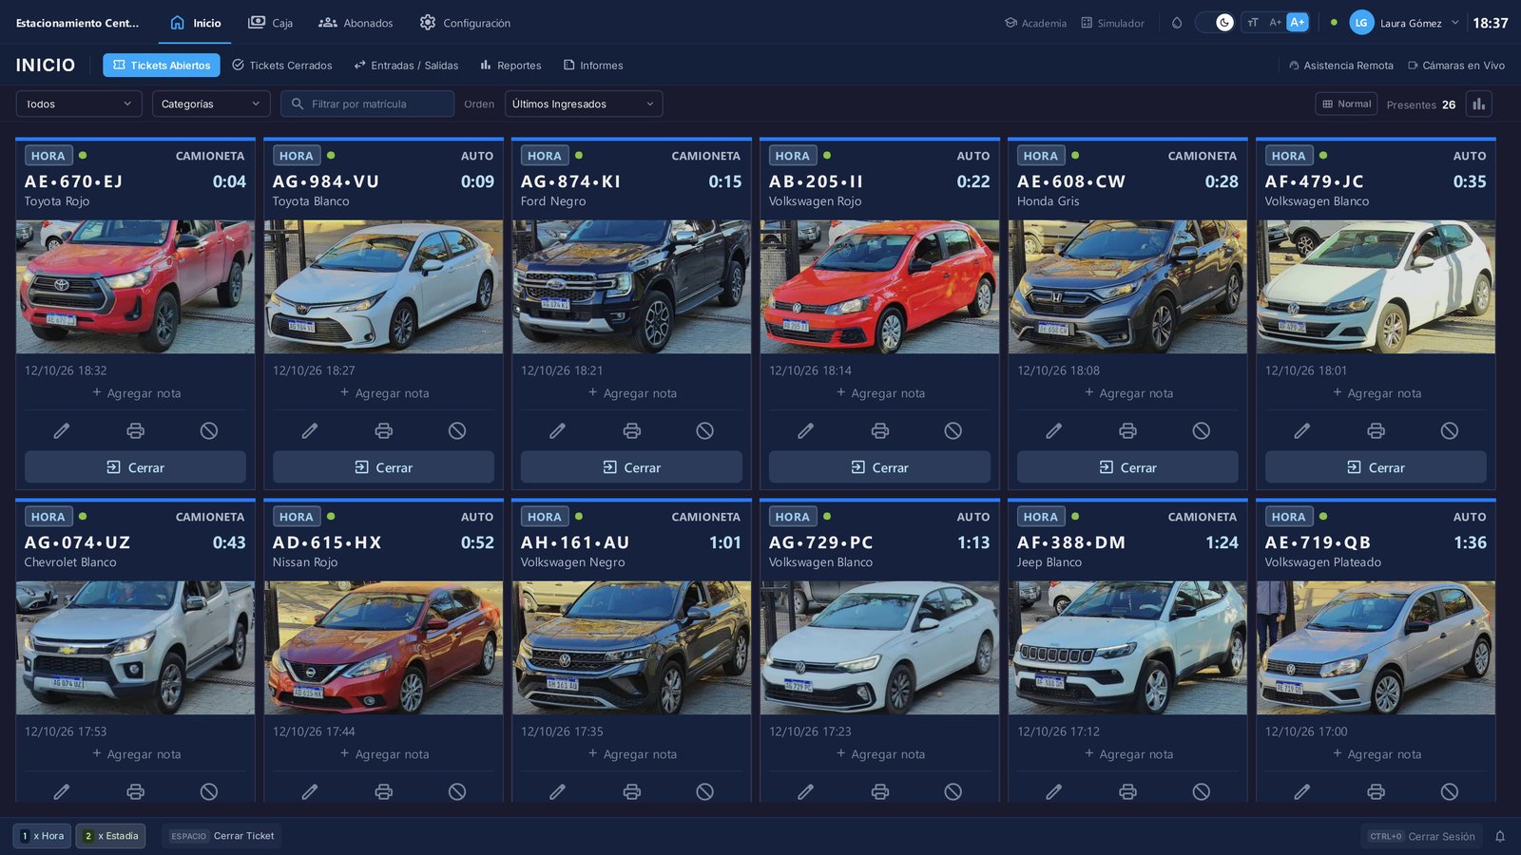Select the medium A+ text size
Screen dimensions: 1521x855
click(x=1276, y=23)
